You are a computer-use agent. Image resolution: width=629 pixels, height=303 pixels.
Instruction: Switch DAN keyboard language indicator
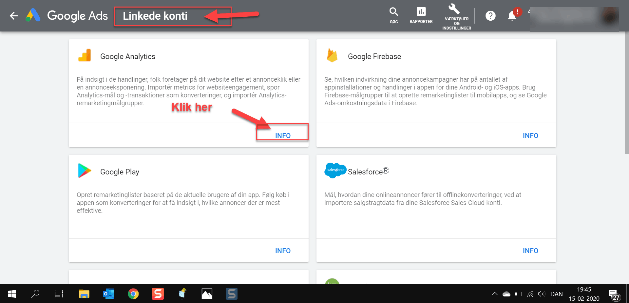556,294
